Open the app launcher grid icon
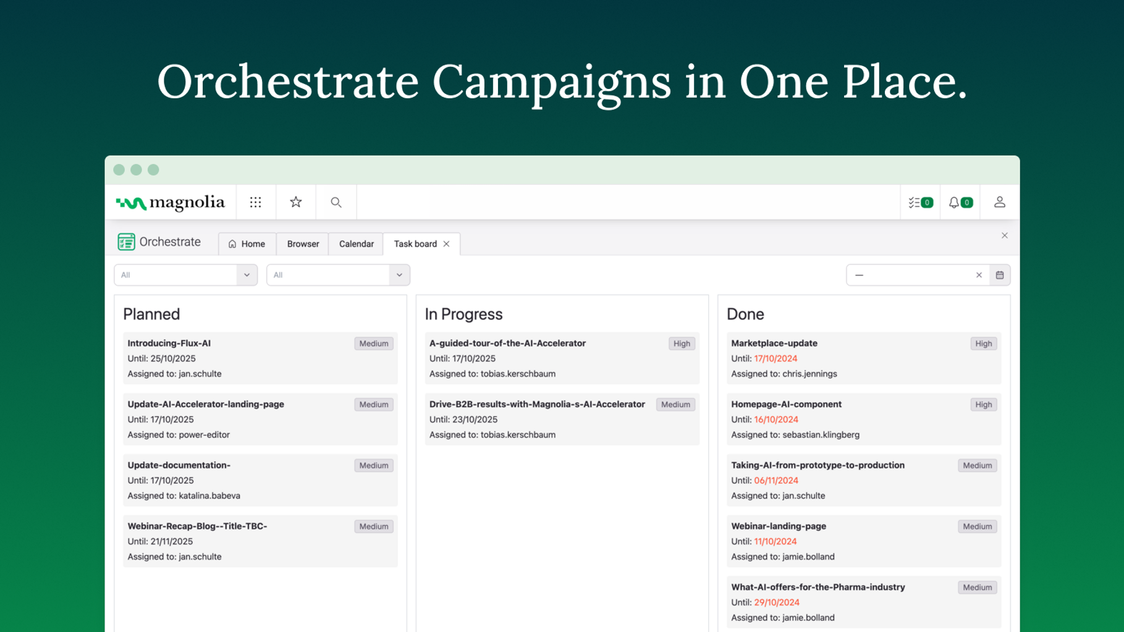 coord(255,202)
